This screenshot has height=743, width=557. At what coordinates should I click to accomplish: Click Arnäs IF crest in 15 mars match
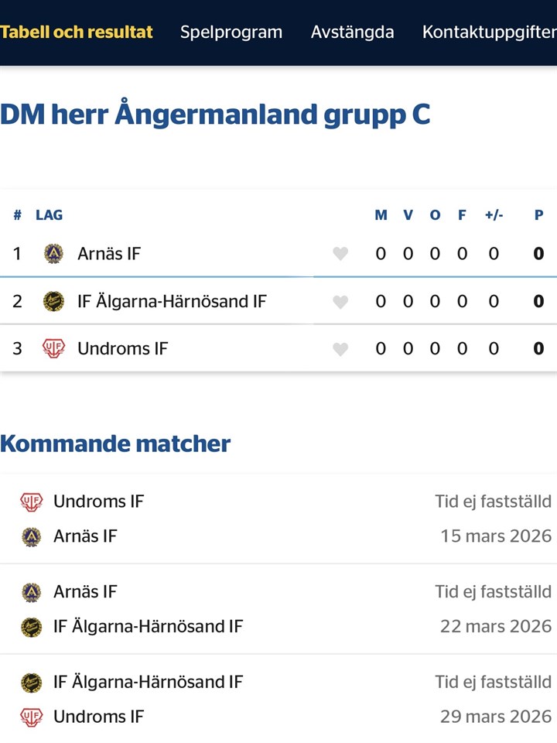(31, 536)
